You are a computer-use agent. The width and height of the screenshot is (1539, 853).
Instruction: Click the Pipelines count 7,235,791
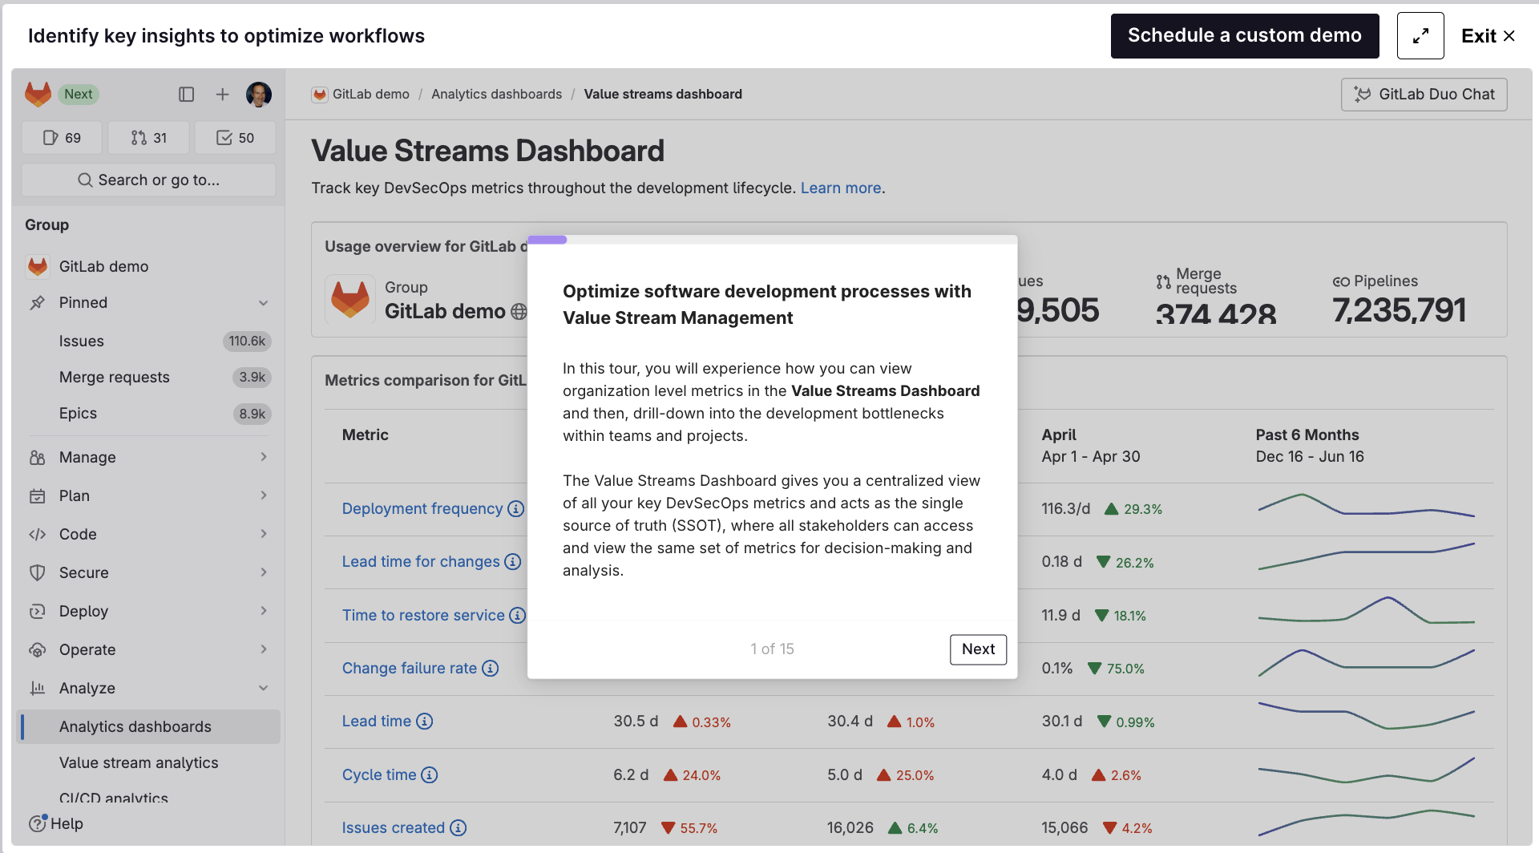(x=1400, y=310)
